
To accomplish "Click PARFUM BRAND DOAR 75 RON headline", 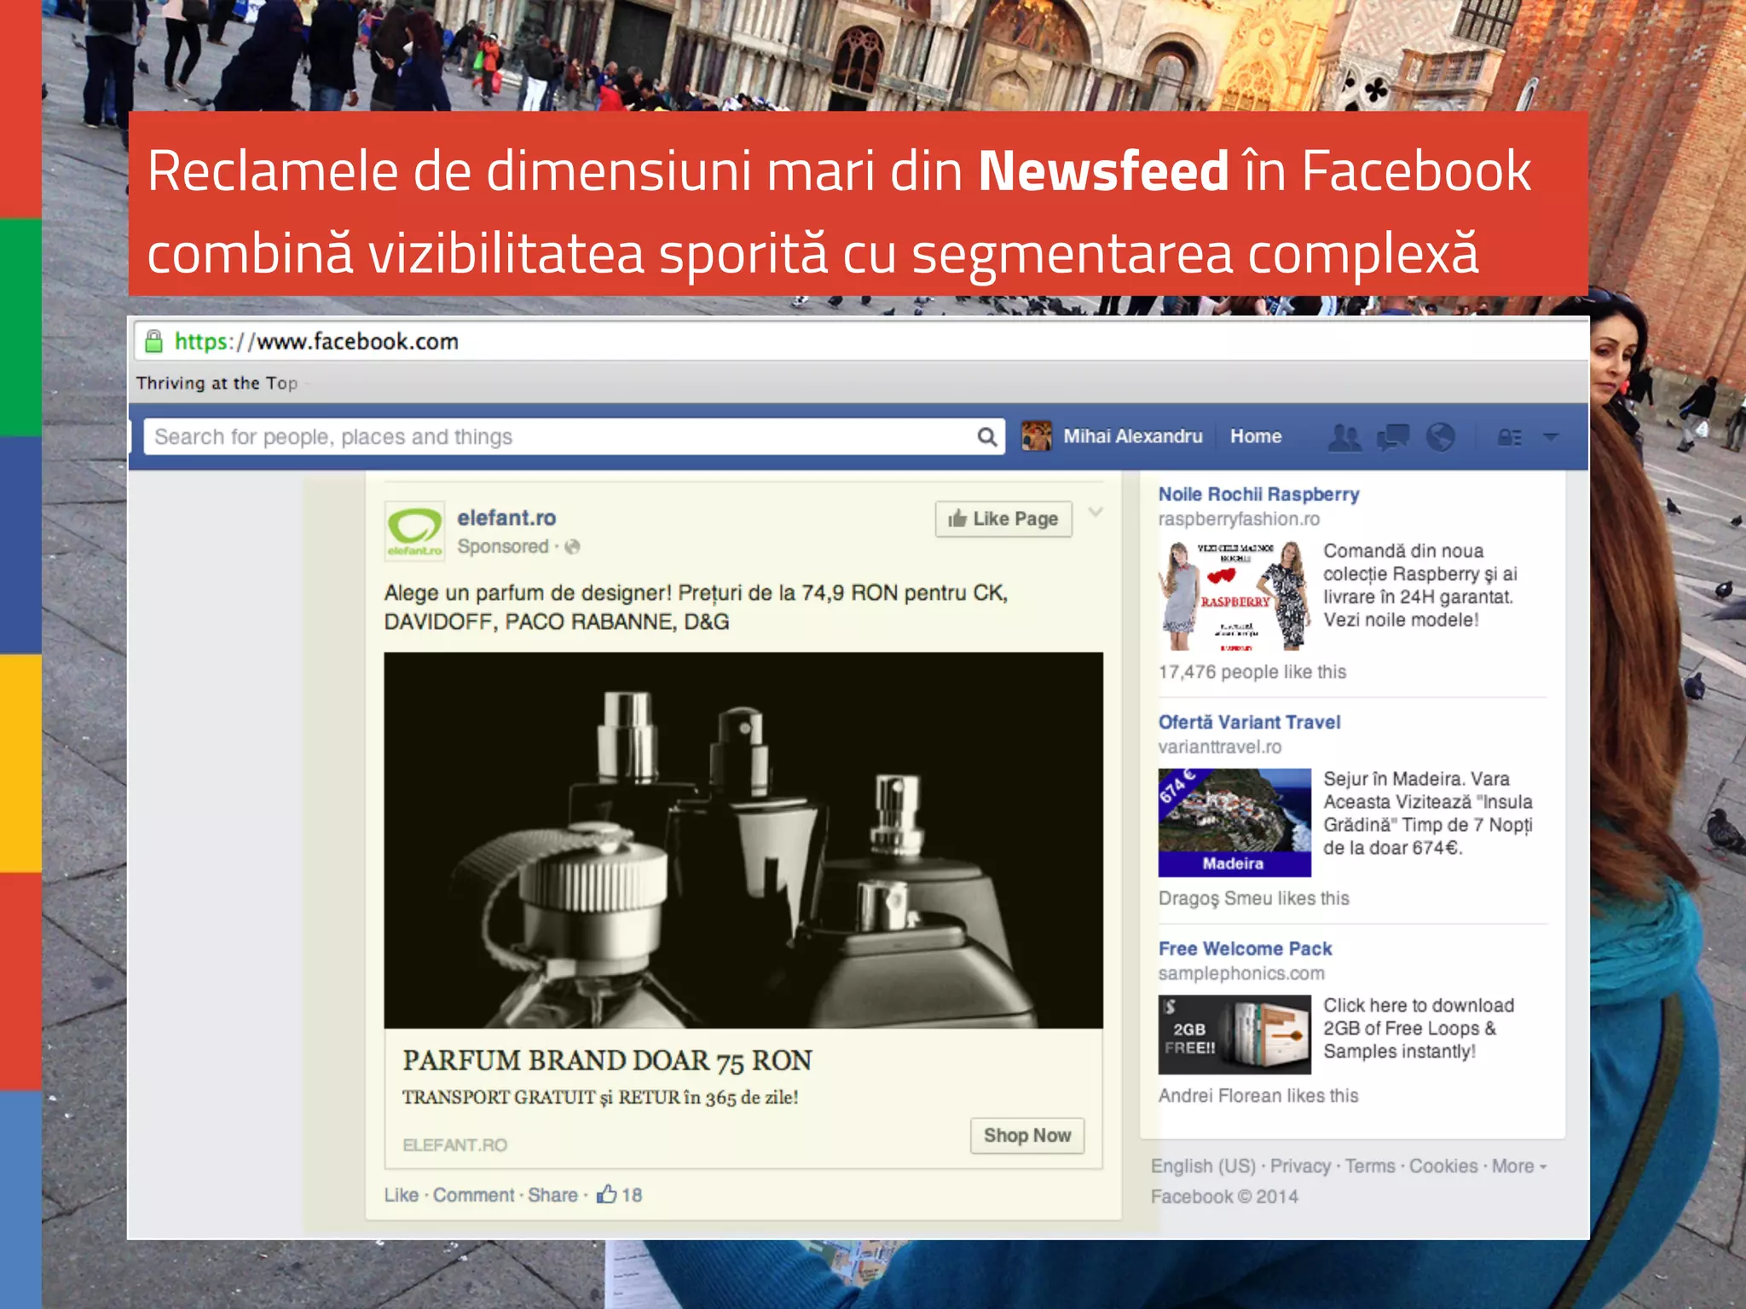I will click(607, 1061).
